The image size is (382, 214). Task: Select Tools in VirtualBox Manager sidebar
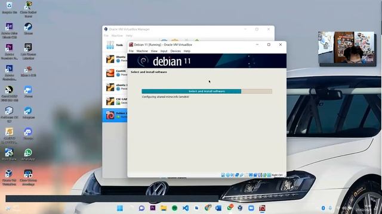pyautogui.click(x=115, y=45)
